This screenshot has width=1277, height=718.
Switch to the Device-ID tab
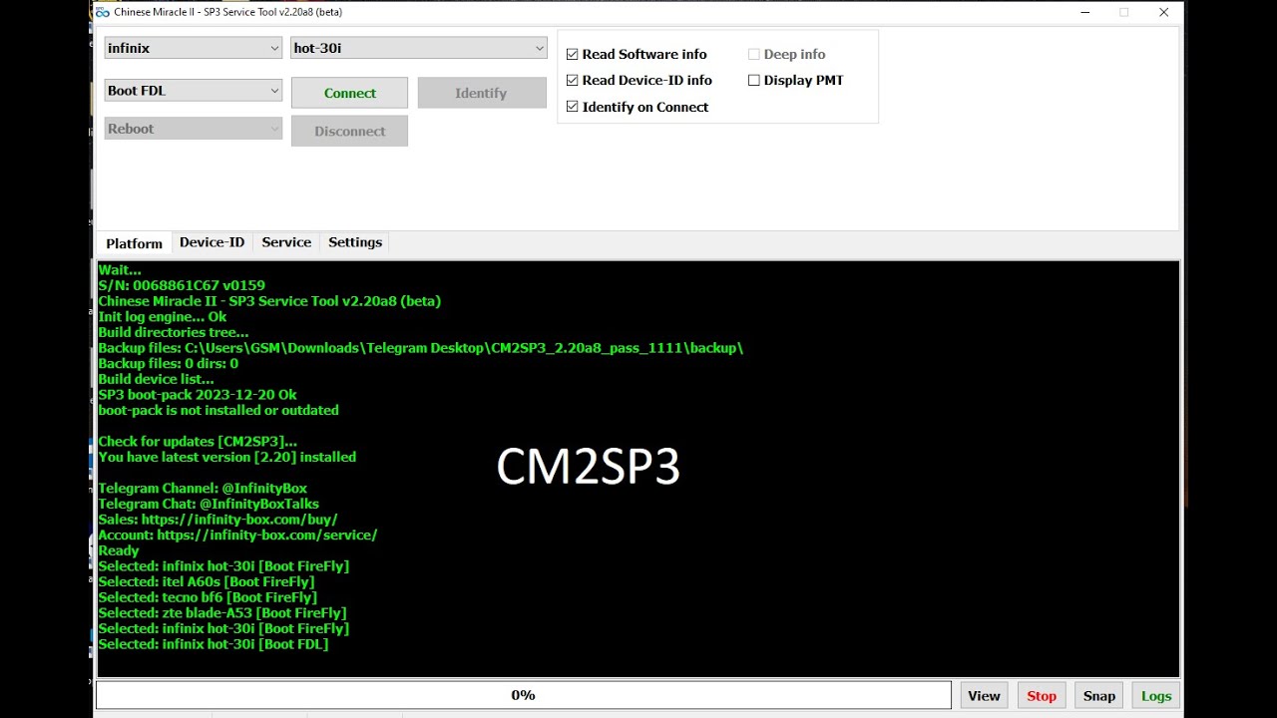(212, 242)
